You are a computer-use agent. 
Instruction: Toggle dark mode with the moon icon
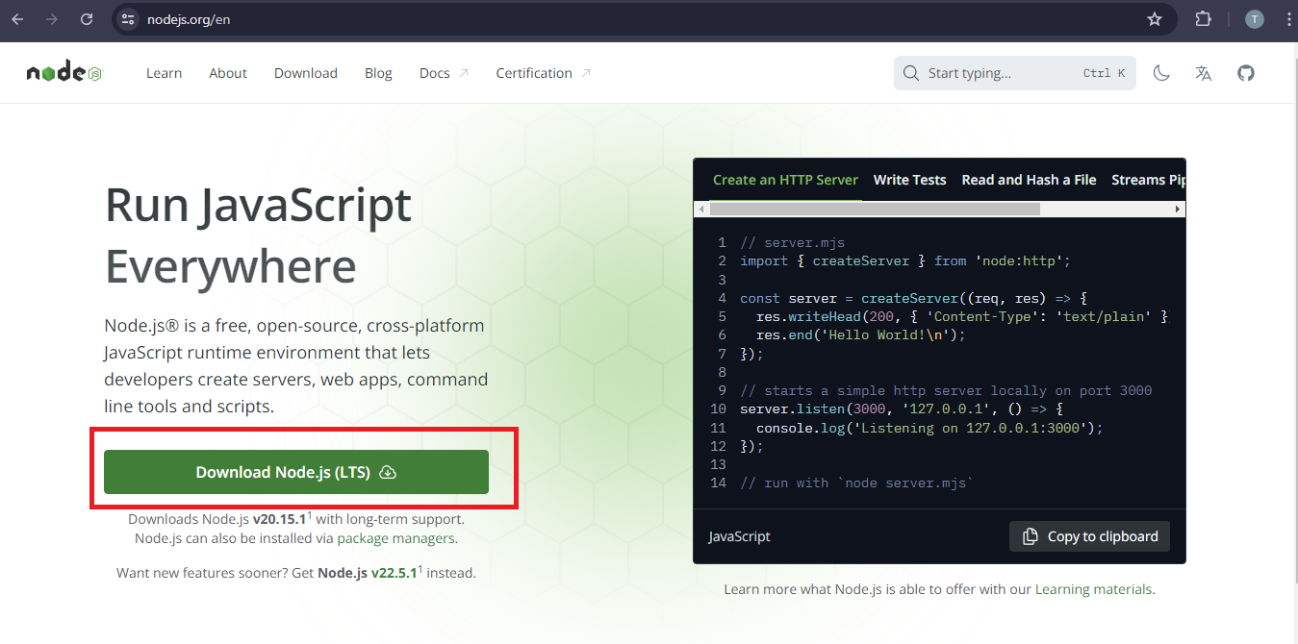(x=1161, y=73)
